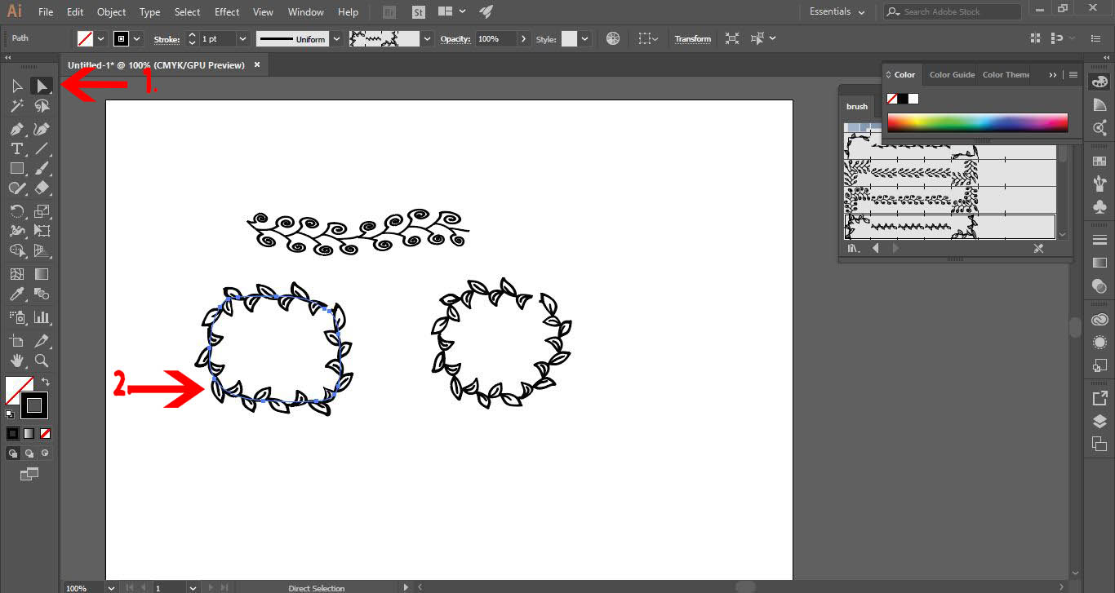Screen dimensions: 1115x593
Task: Swap fill and stroke colors in the toolbar
Action: [x=46, y=381]
